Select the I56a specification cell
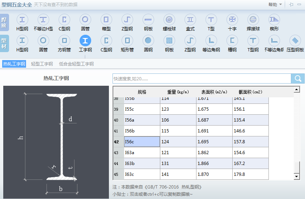This screenshot has width=305, height=199. coord(142,120)
